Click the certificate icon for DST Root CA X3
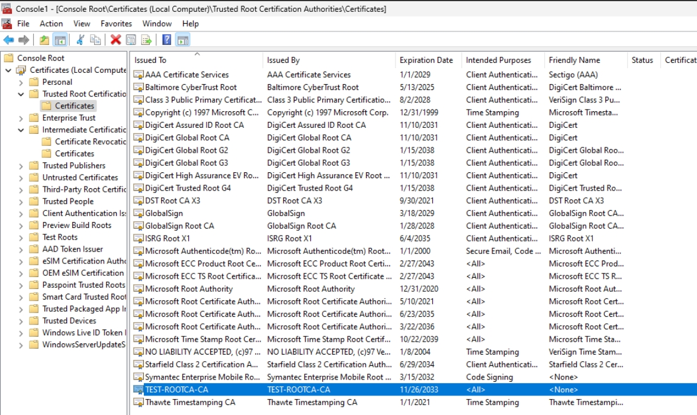This screenshot has height=415, width=697. click(139, 201)
